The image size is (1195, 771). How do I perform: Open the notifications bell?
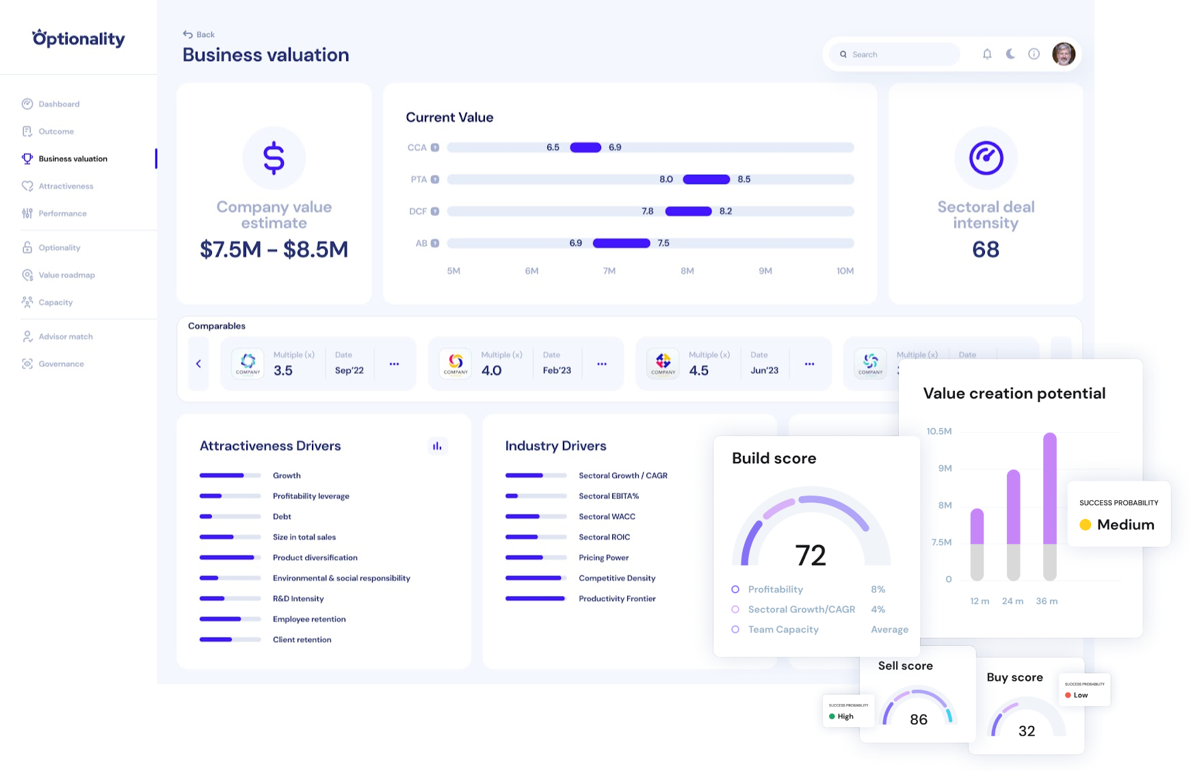[x=987, y=53]
